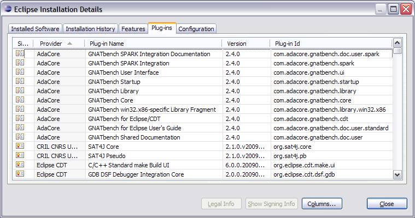Click the icon in GNATbench Core row
This screenshot has width=415, height=218.
pos(20,100)
